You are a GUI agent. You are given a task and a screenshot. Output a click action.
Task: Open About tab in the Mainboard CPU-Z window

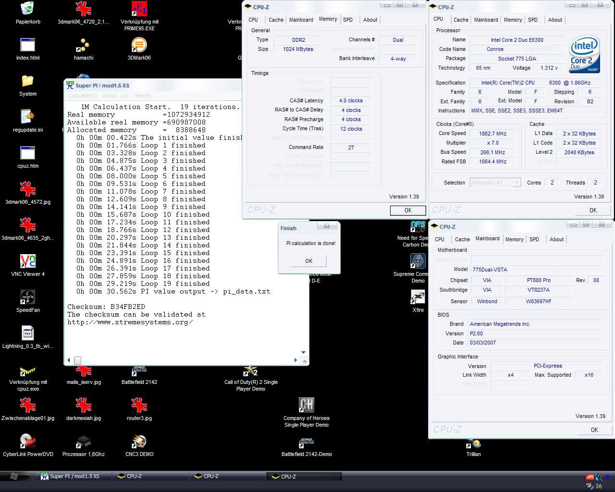tap(556, 239)
